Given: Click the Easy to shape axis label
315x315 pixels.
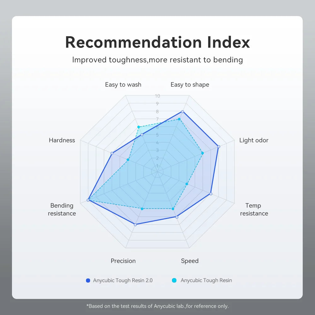Looking at the screenshot, I should point(190,84).
